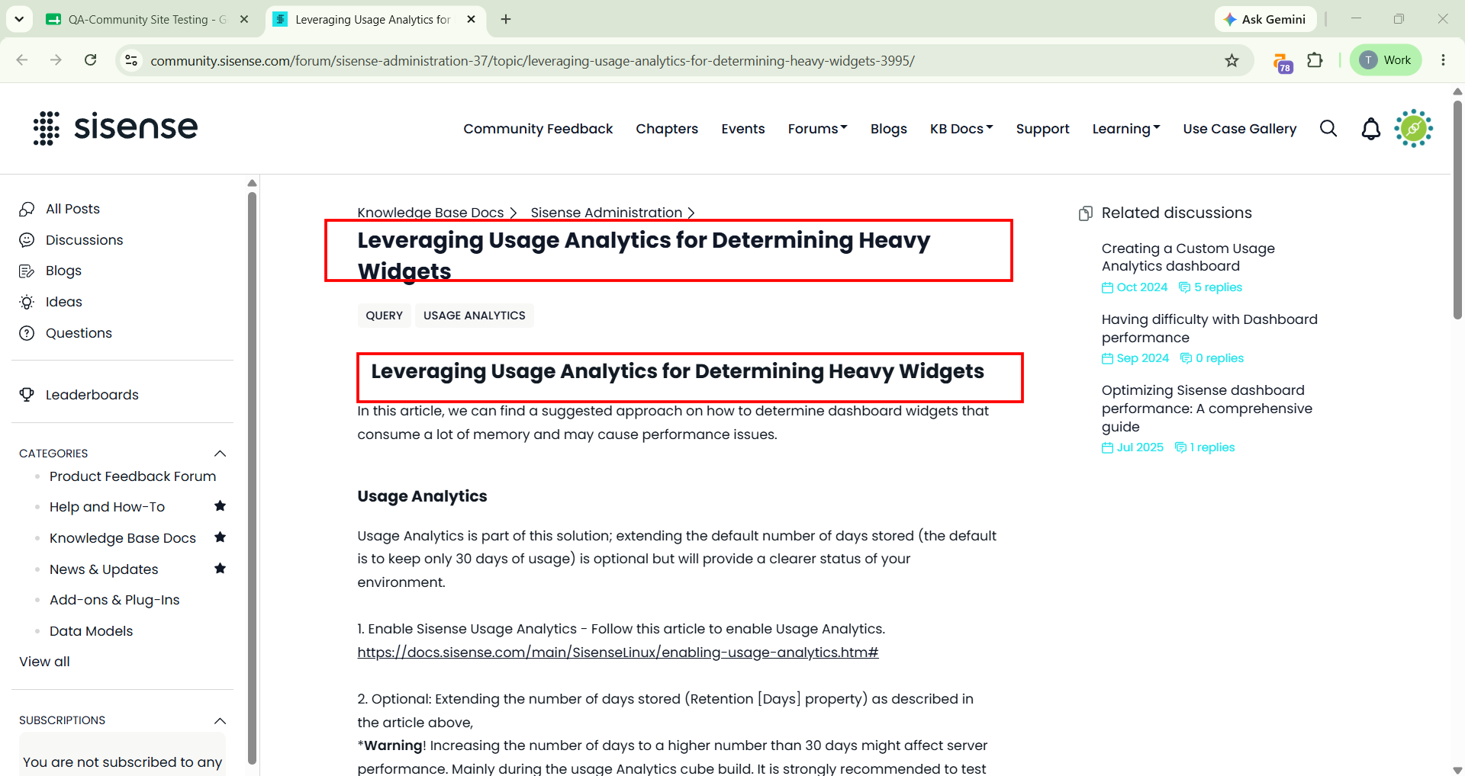Open All Posts in the sidebar
The image size is (1465, 776).
coord(72,209)
